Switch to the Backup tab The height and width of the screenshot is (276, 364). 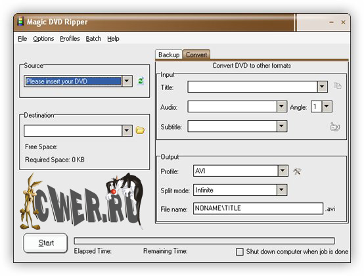click(x=169, y=55)
